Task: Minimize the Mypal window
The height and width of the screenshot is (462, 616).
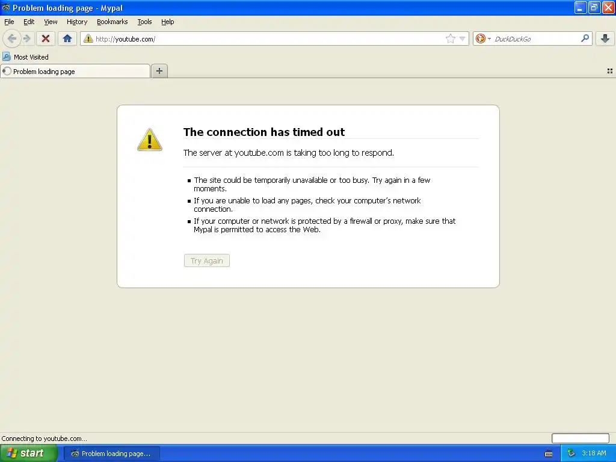Action: coord(581,7)
